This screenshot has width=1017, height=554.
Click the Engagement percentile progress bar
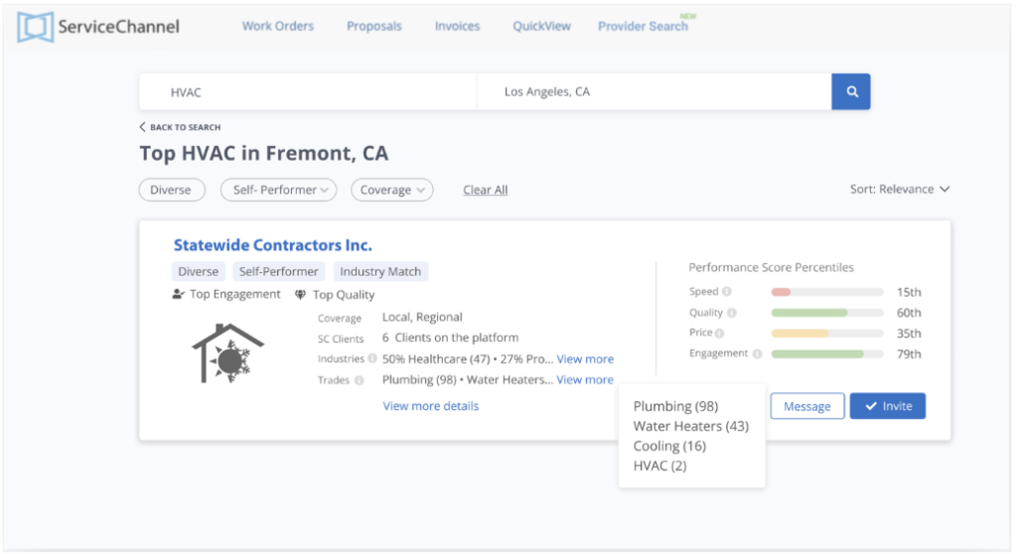[x=826, y=354]
